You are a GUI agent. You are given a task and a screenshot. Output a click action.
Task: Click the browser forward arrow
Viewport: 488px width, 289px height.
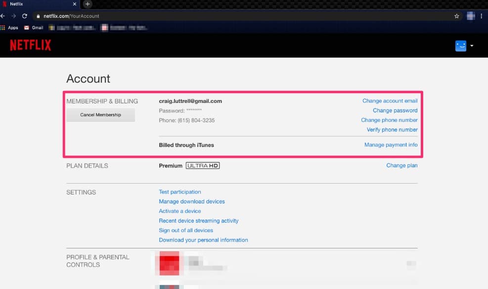click(x=13, y=16)
